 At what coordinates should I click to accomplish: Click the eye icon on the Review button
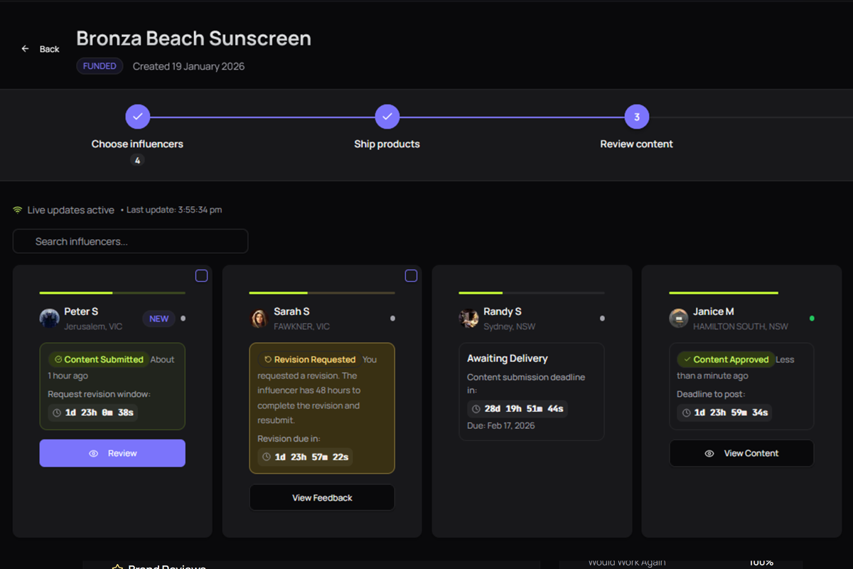pyautogui.click(x=94, y=453)
